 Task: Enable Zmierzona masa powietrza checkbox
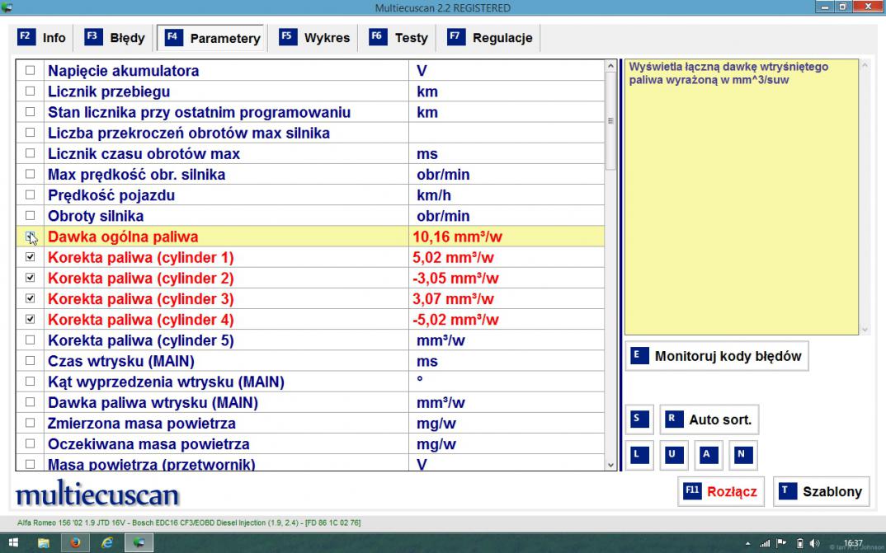click(30, 423)
